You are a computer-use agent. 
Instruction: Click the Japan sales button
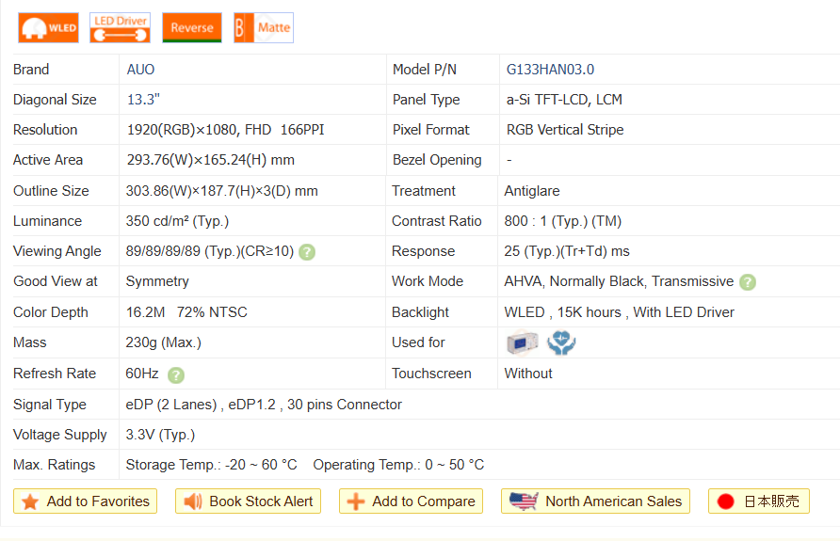[x=758, y=501]
